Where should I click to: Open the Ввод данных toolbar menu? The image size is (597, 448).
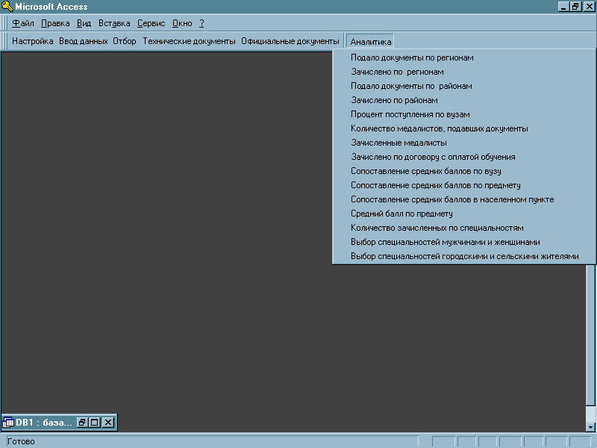(x=84, y=41)
